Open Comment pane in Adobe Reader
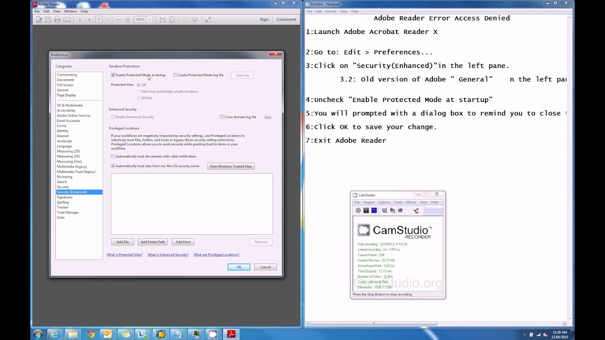The height and width of the screenshot is (340, 605). (x=286, y=19)
